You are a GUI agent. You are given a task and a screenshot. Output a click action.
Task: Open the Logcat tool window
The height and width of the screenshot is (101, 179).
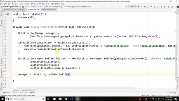[x=23, y=93]
